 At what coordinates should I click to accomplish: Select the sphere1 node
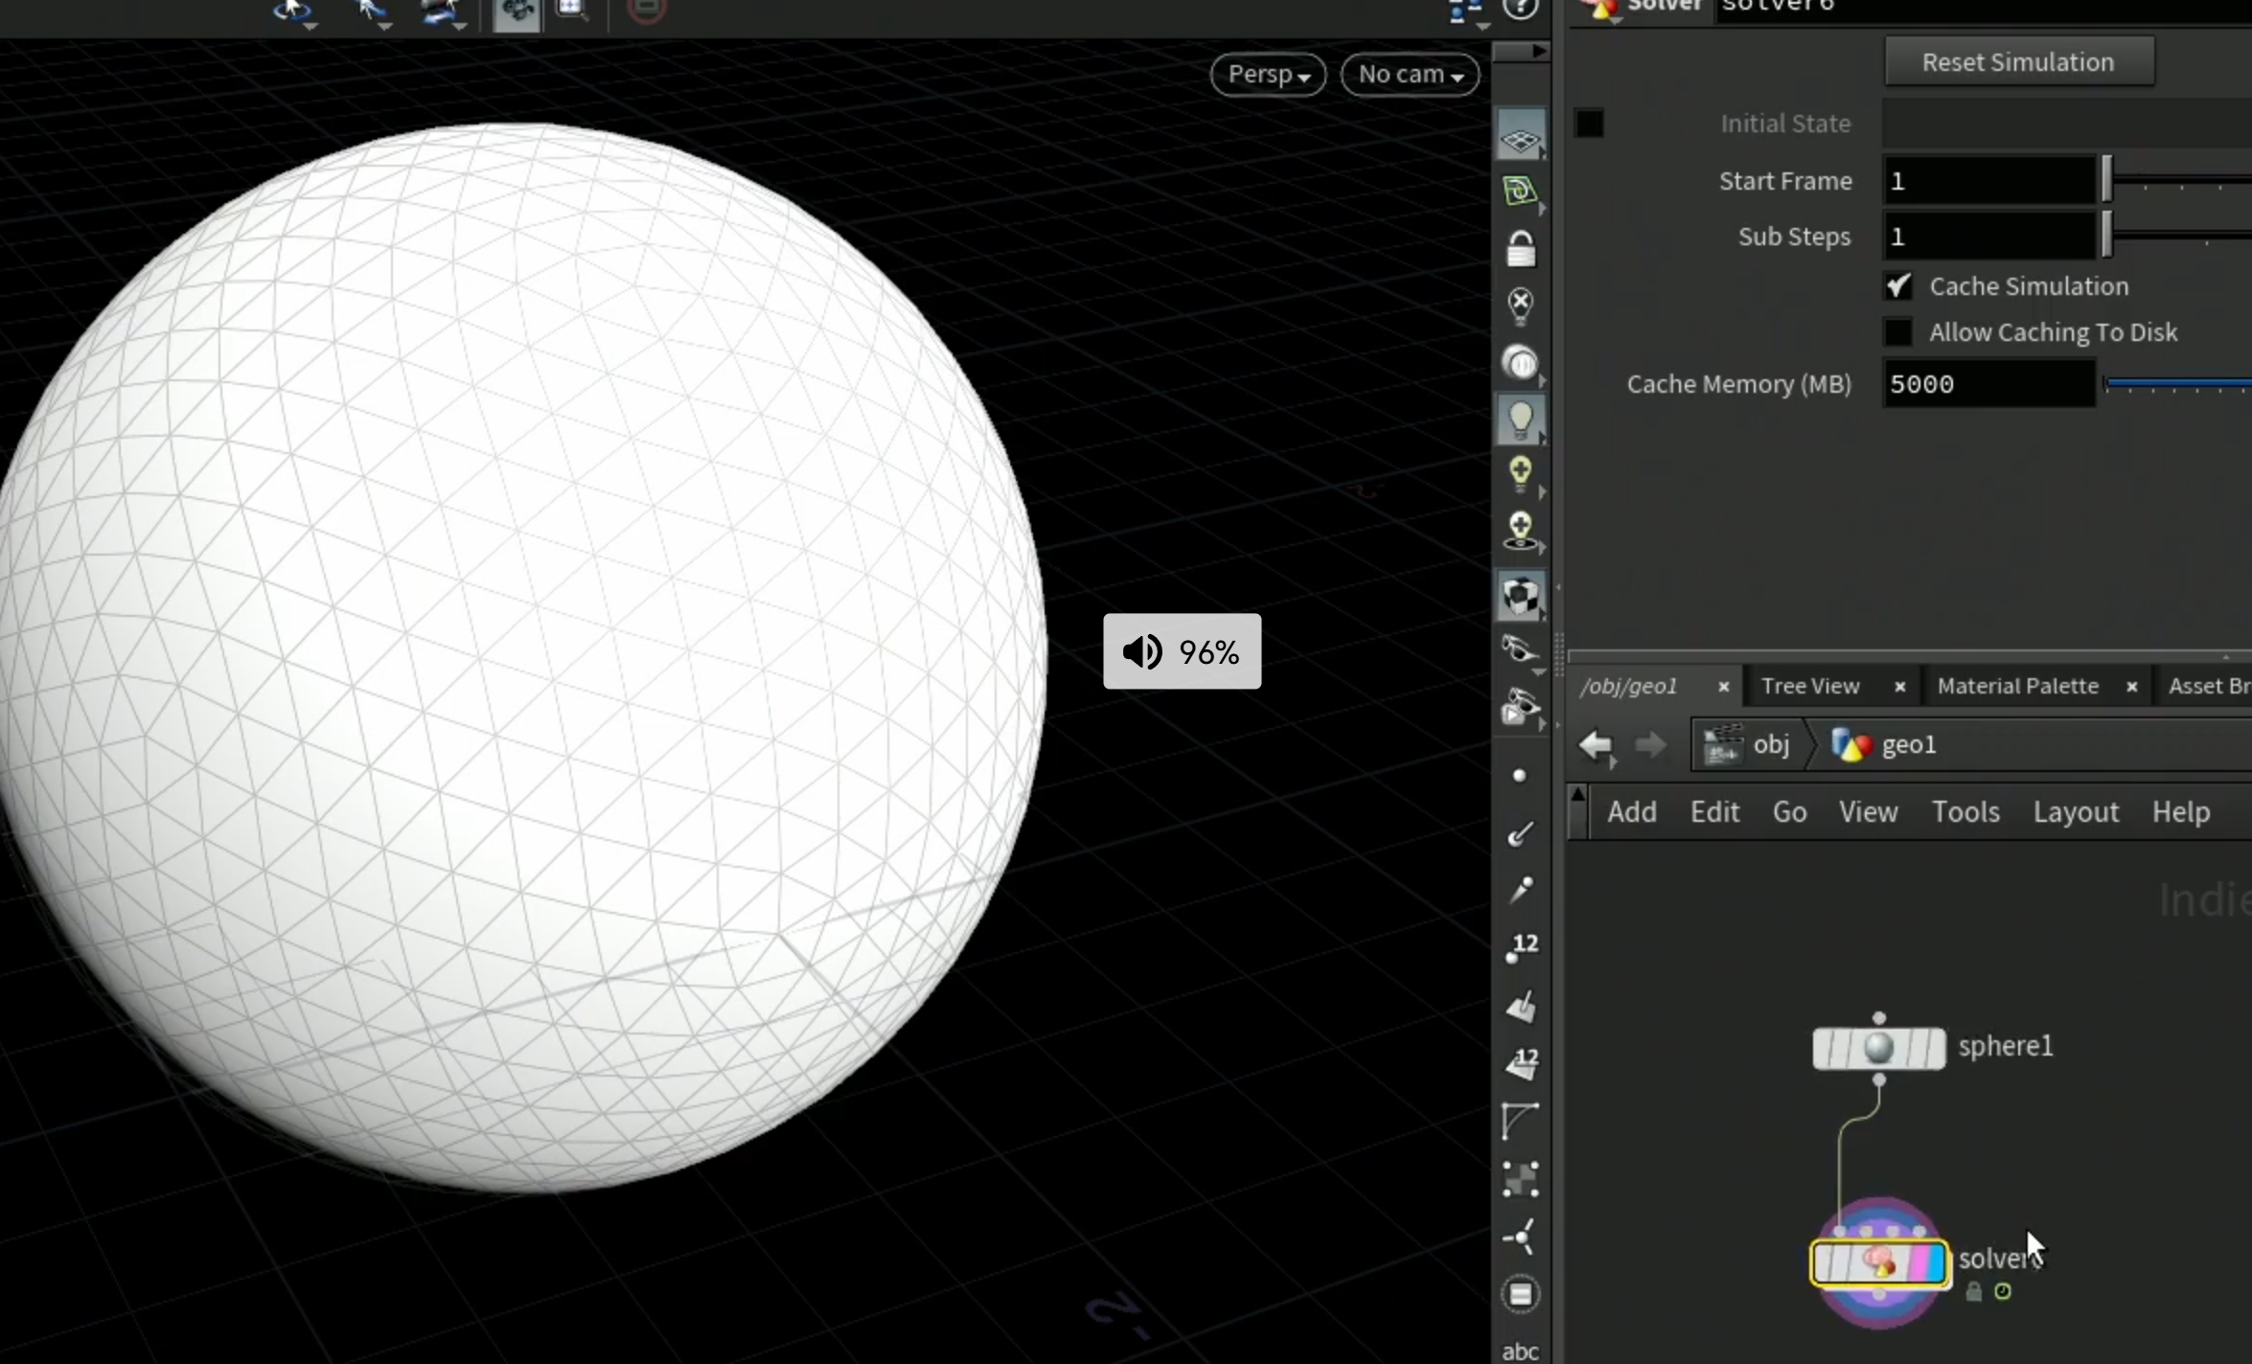(x=1878, y=1047)
